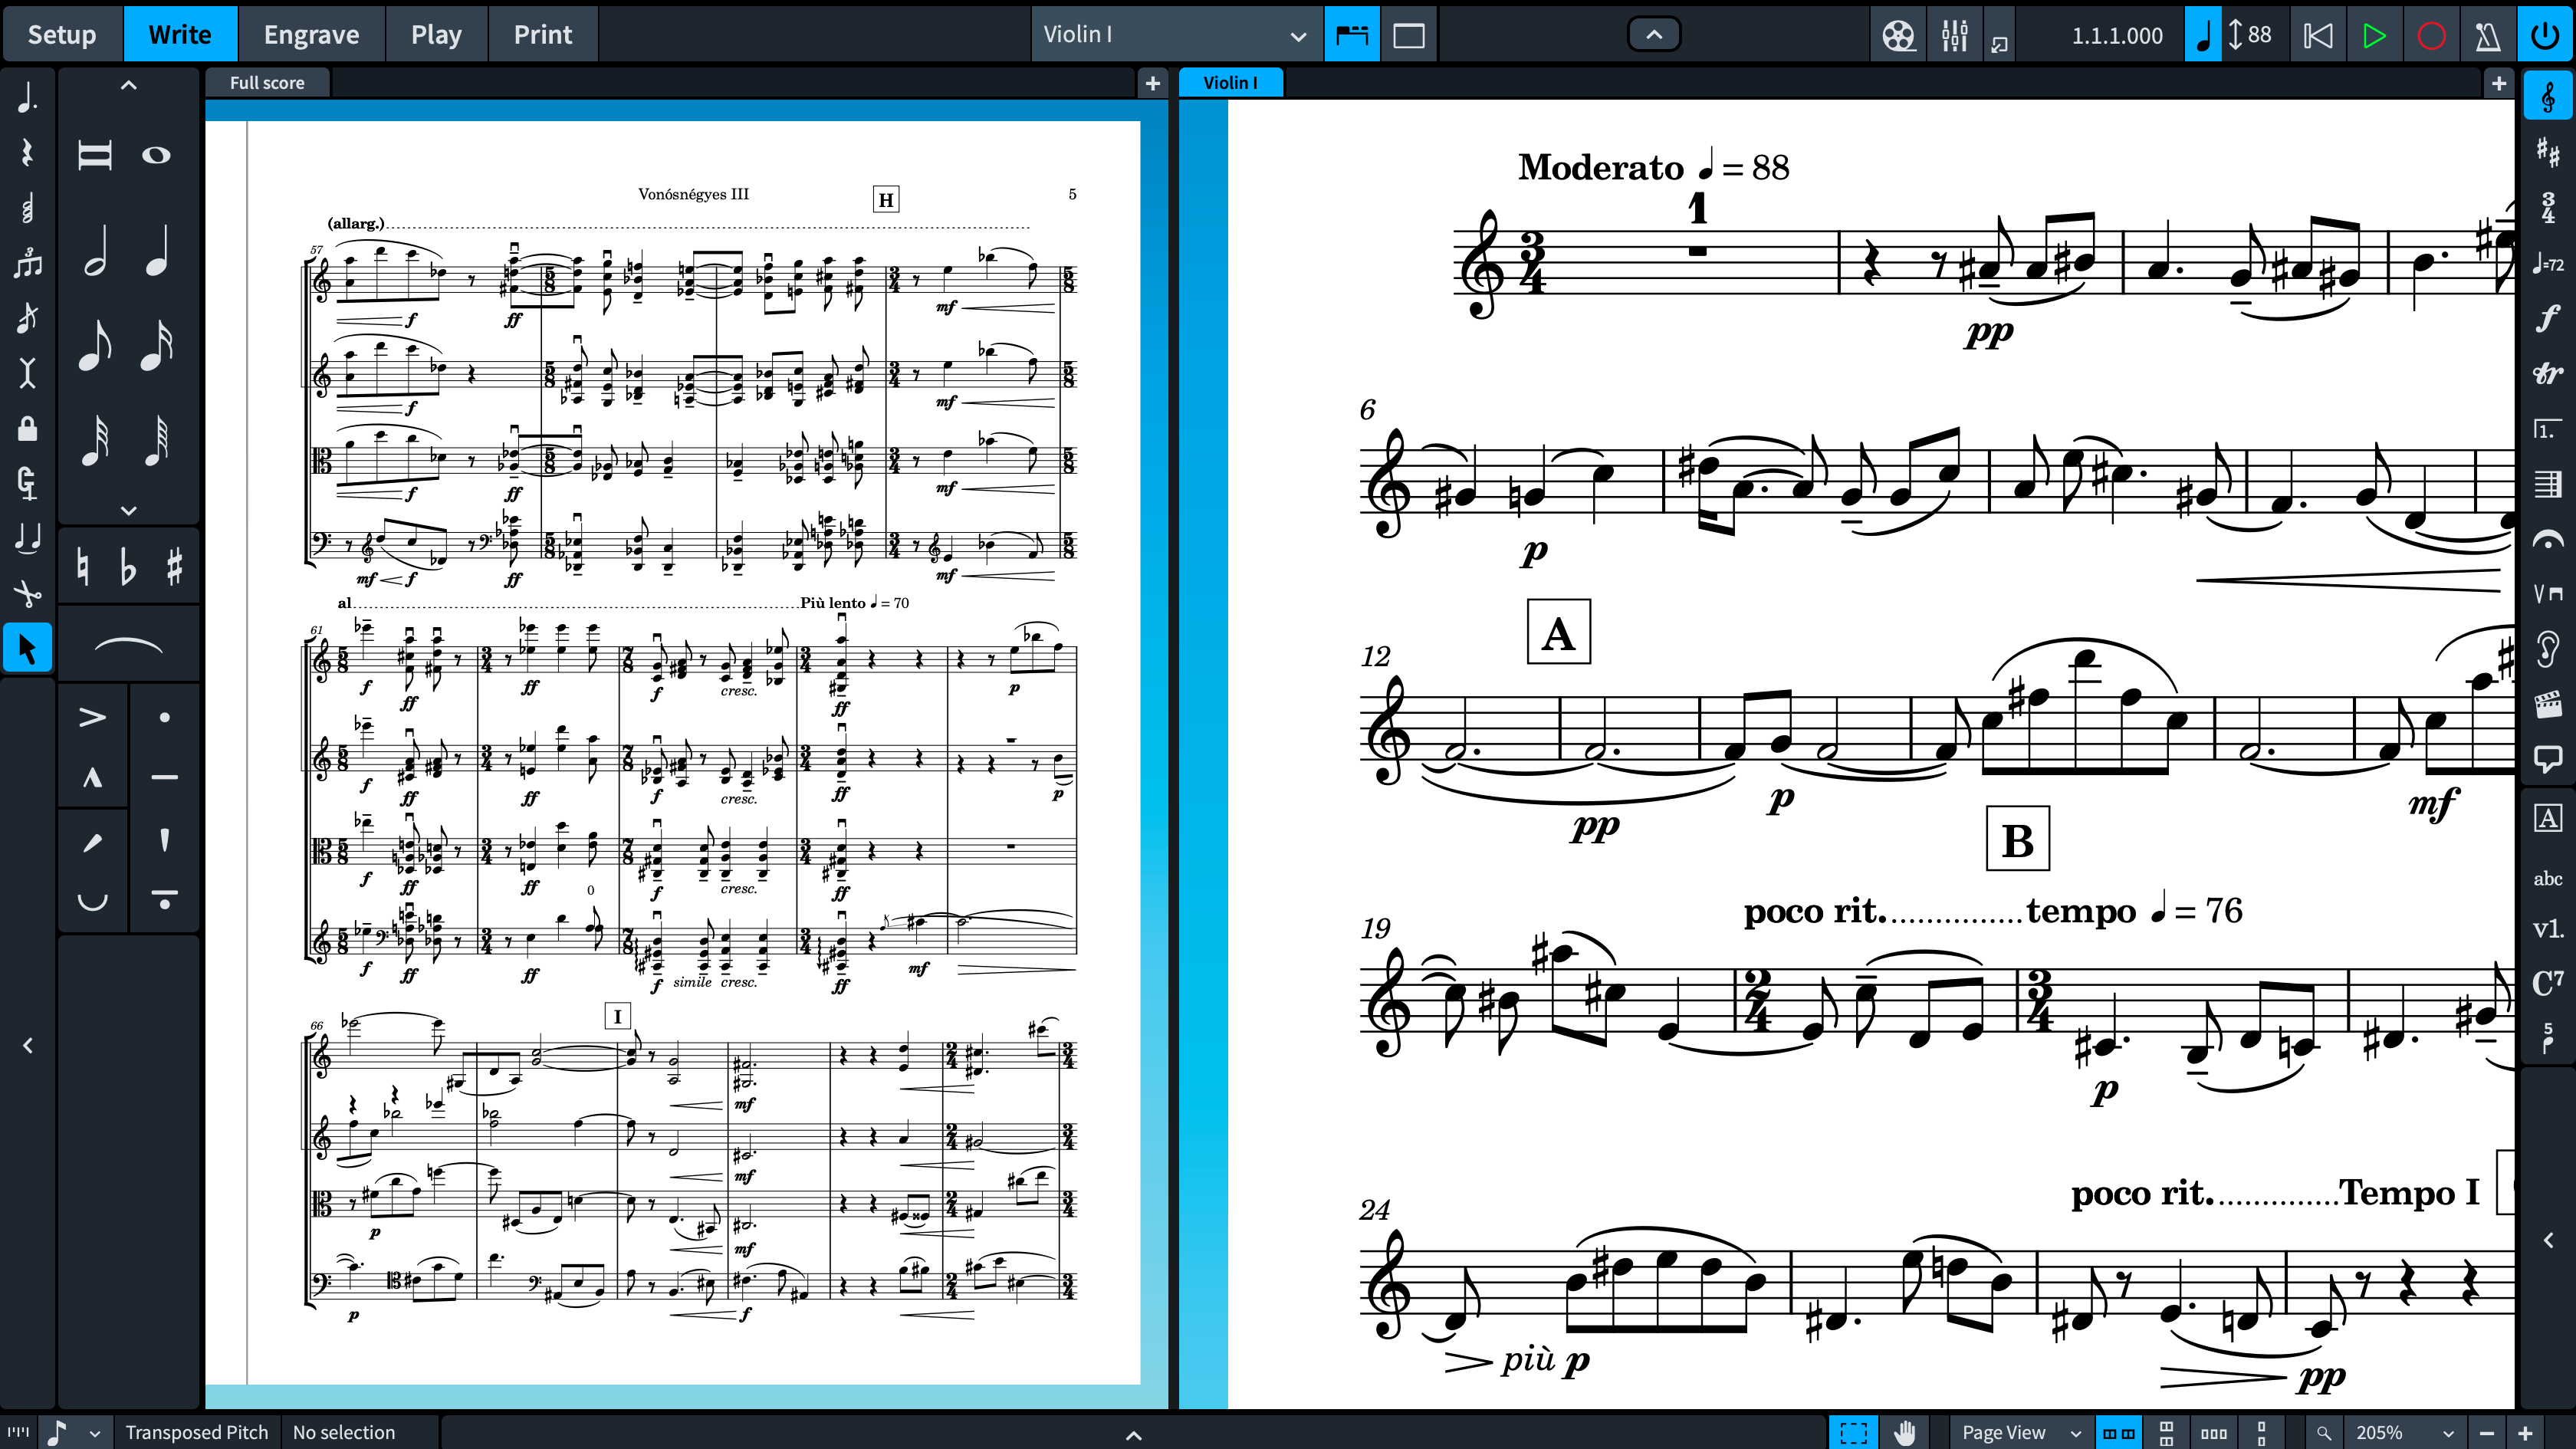This screenshot has width=2576, height=1449.
Task: Select the flat accidental
Action: [x=128, y=567]
